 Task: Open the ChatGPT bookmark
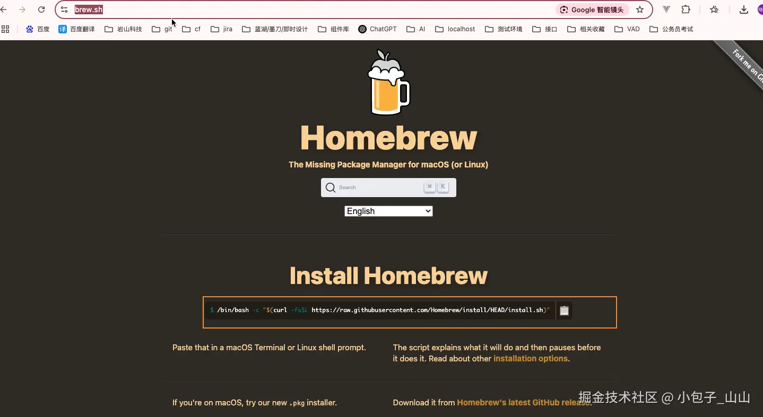pos(377,29)
